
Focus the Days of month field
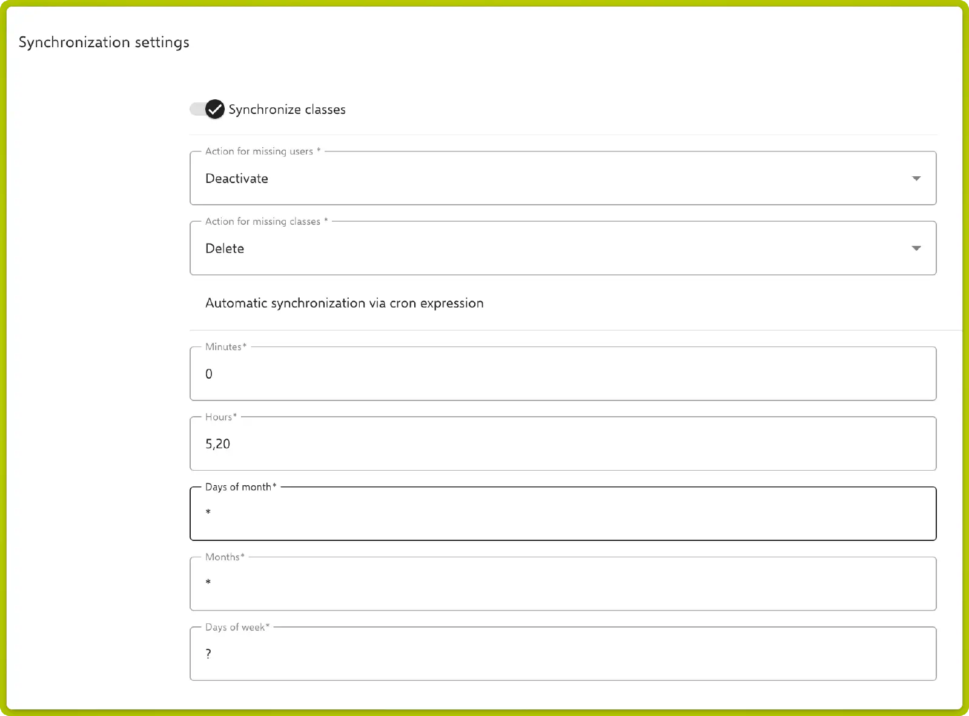click(563, 514)
